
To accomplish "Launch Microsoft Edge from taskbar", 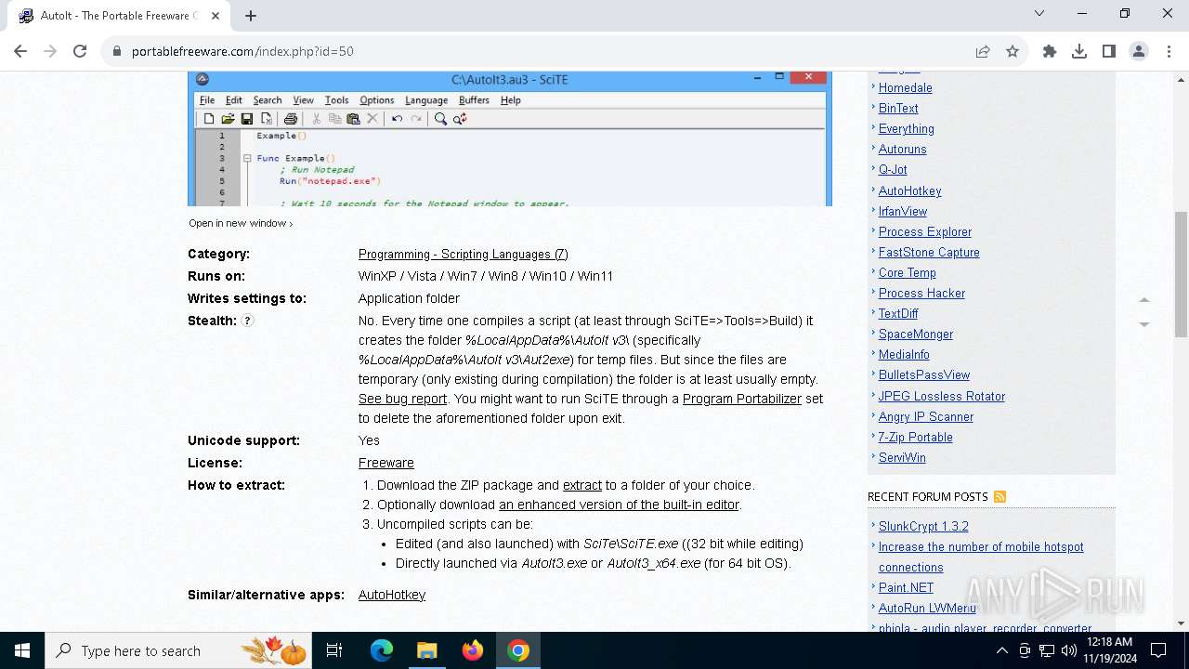I will pyautogui.click(x=382, y=650).
